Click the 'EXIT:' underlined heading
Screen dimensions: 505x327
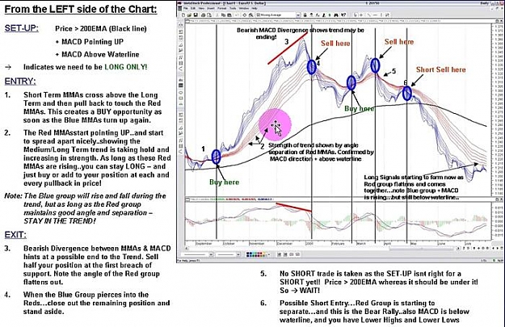point(15,235)
